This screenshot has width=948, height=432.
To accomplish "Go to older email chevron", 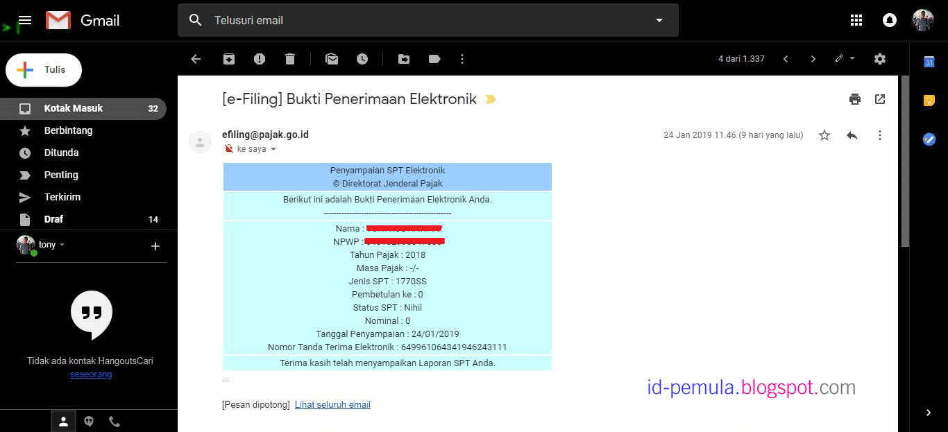I will coord(813,59).
